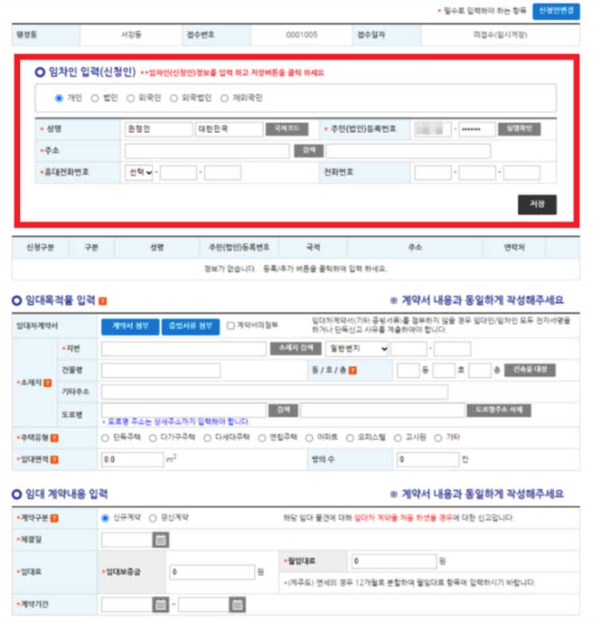The width and height of the screenshot is (597, 623).
Task: Click the first 전화번호 field
Action: pos(433,173)
